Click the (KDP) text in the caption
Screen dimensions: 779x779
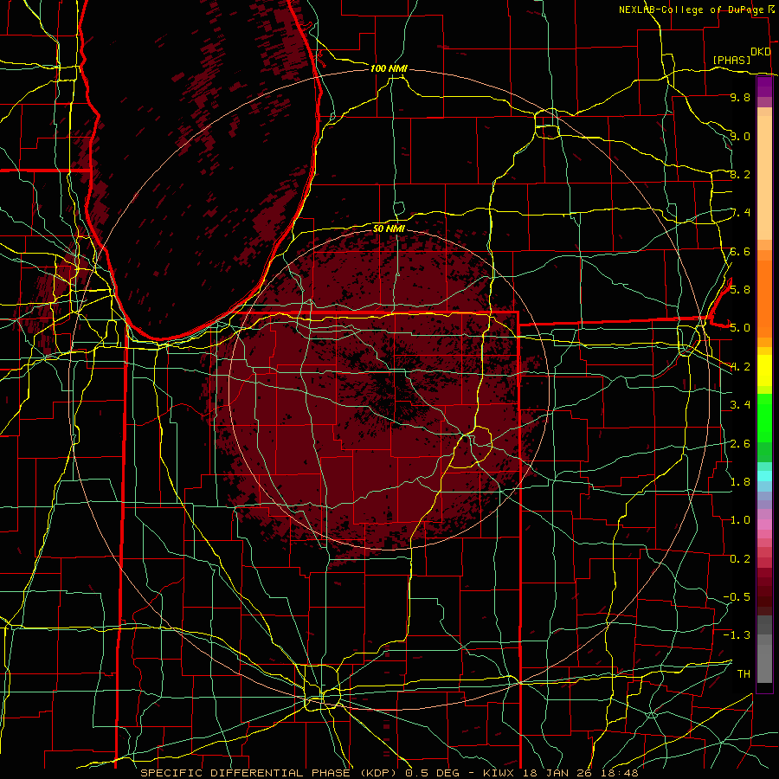[377, 773]
